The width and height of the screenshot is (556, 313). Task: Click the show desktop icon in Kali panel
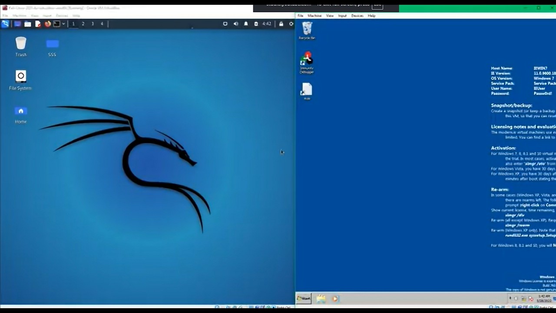coord(18,24)
